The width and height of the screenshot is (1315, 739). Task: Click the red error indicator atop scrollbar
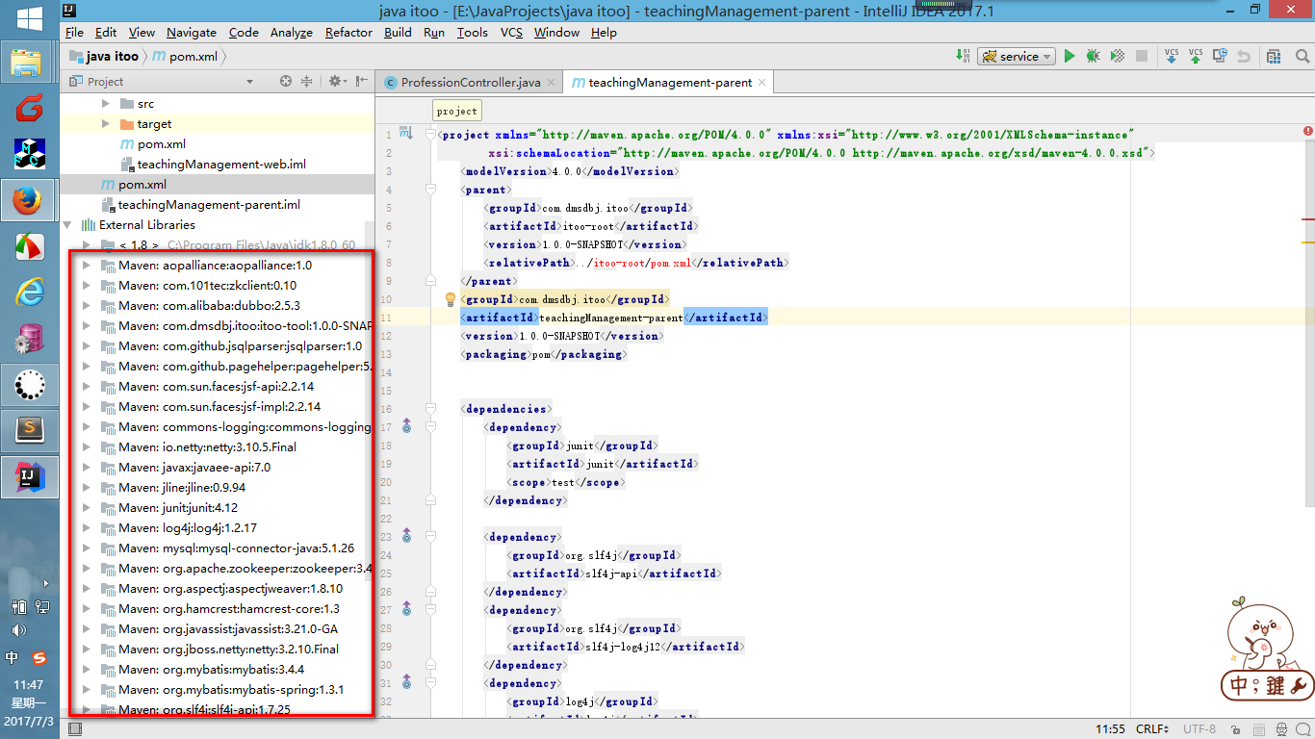click(x=1308, y=131)
